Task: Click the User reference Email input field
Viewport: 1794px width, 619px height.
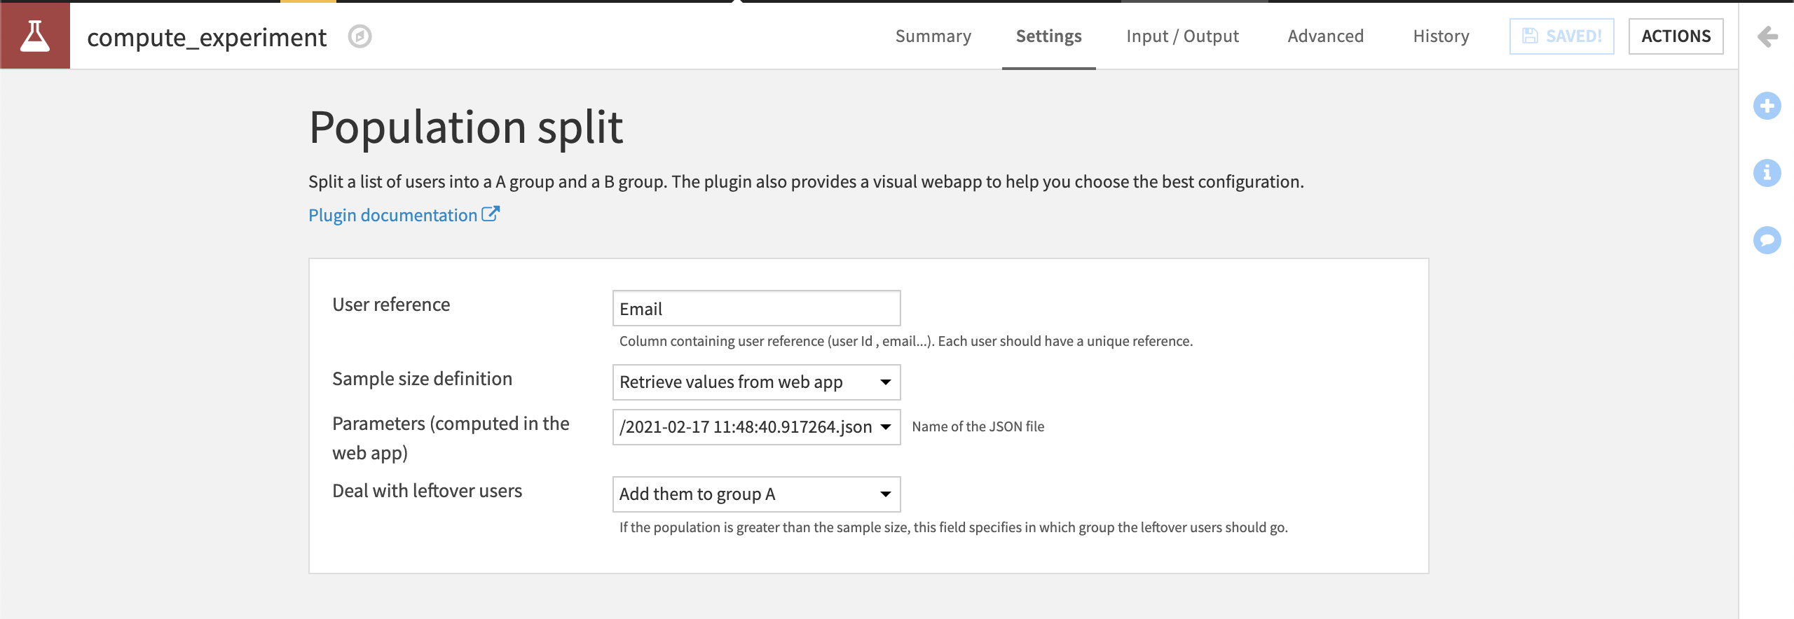Action: pos(757,308)
